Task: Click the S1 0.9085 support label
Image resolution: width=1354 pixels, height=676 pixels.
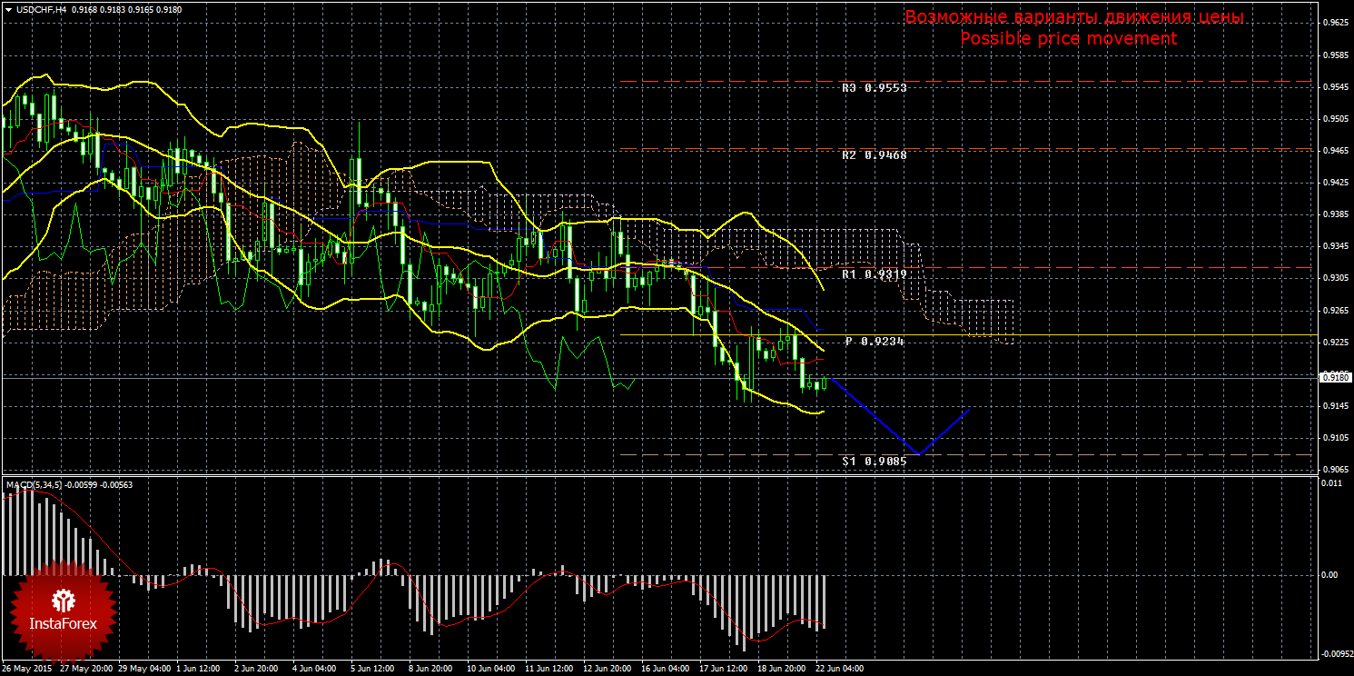Action: (874, 461)
